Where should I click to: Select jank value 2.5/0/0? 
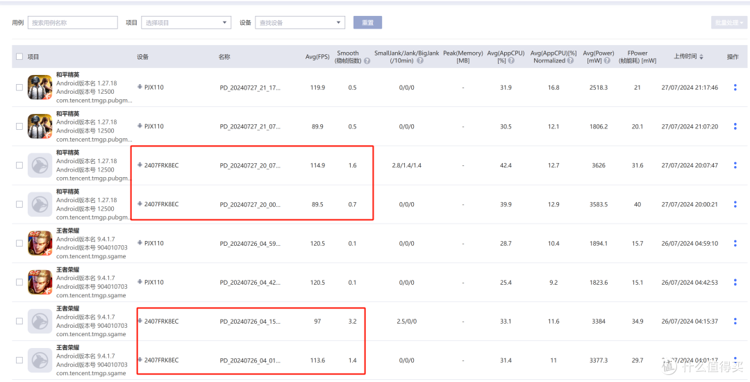406,322
